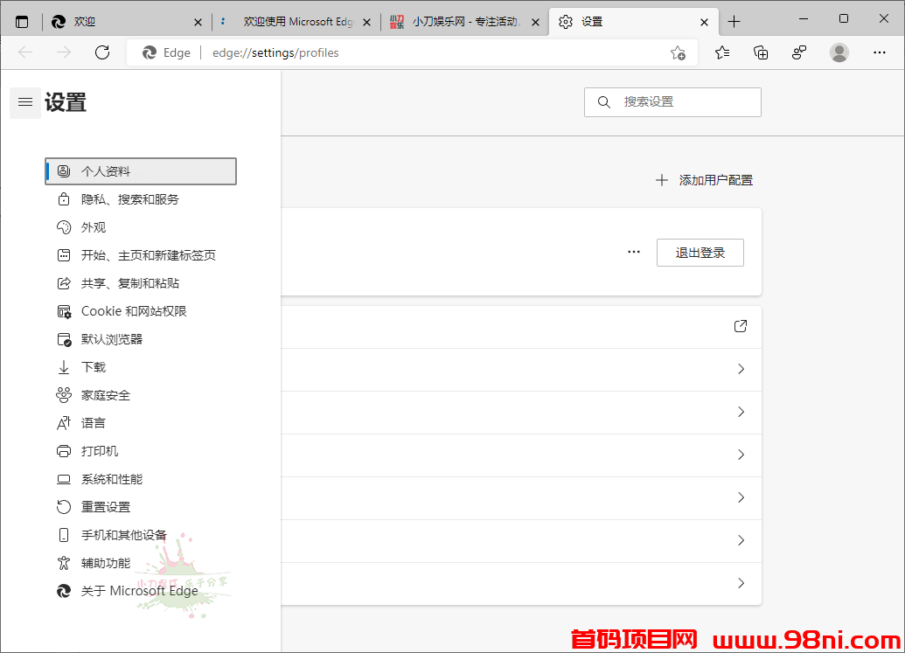
Task: Click 添加用户配置
Action: 704,181
